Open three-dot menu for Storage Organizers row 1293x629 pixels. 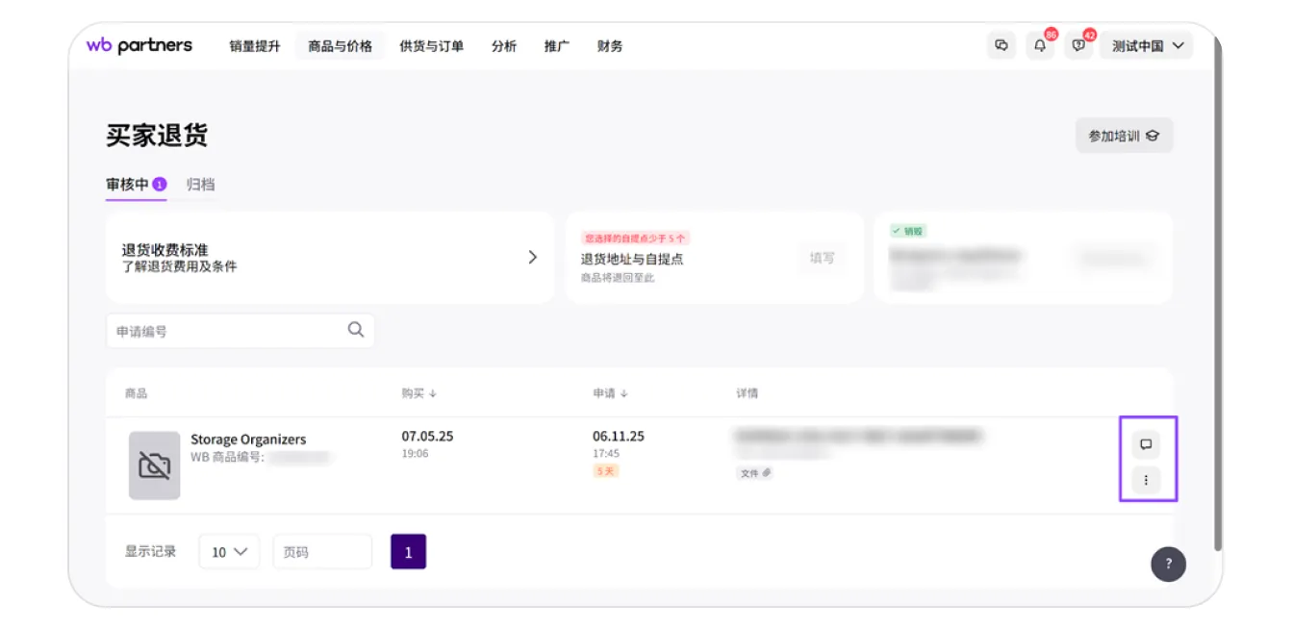point(1145,480)
